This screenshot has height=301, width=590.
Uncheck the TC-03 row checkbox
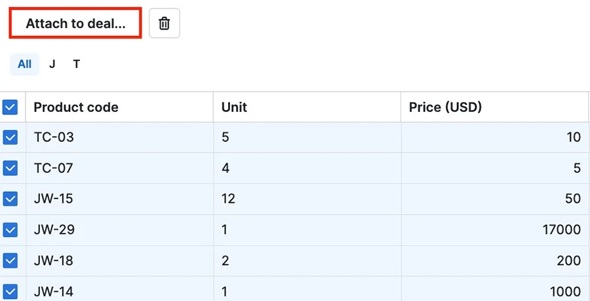coord(10,137)
